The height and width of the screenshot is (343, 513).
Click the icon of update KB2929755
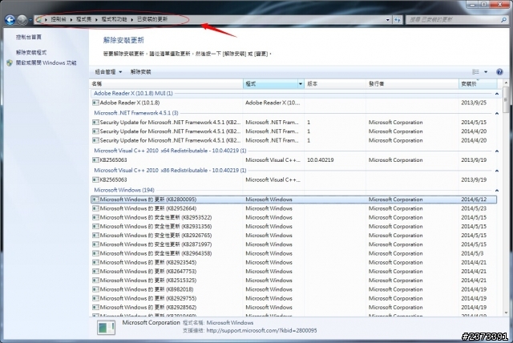coord(95,298)
